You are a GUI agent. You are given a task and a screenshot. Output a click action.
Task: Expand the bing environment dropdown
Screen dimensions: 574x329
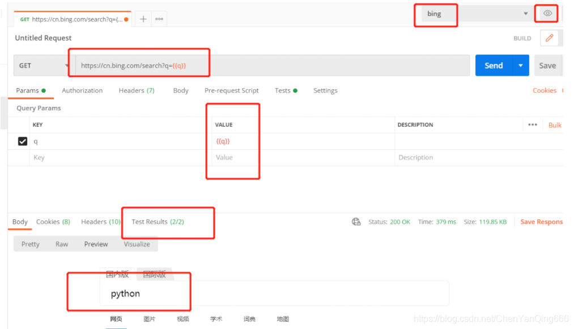526,14
